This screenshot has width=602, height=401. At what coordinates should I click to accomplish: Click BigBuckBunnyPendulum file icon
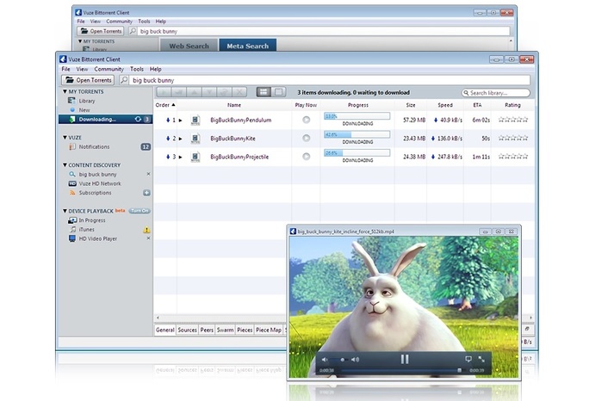tap(195, 120)
